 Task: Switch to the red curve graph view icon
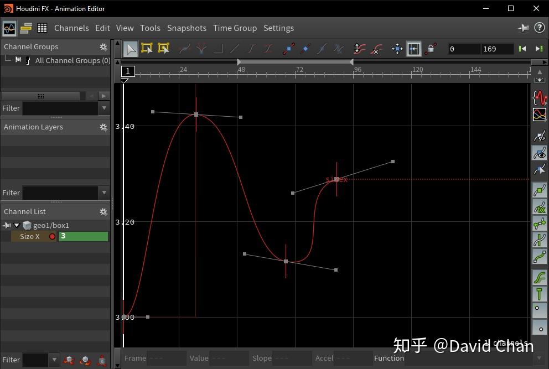click(540, 98)
